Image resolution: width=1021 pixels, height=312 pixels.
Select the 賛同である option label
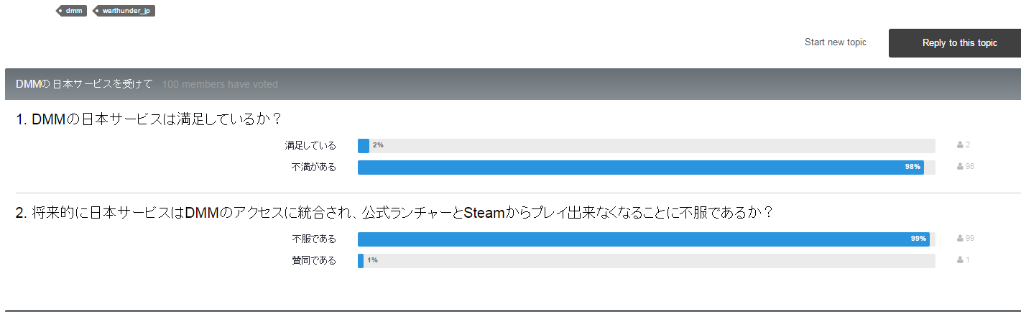point(314,260)
